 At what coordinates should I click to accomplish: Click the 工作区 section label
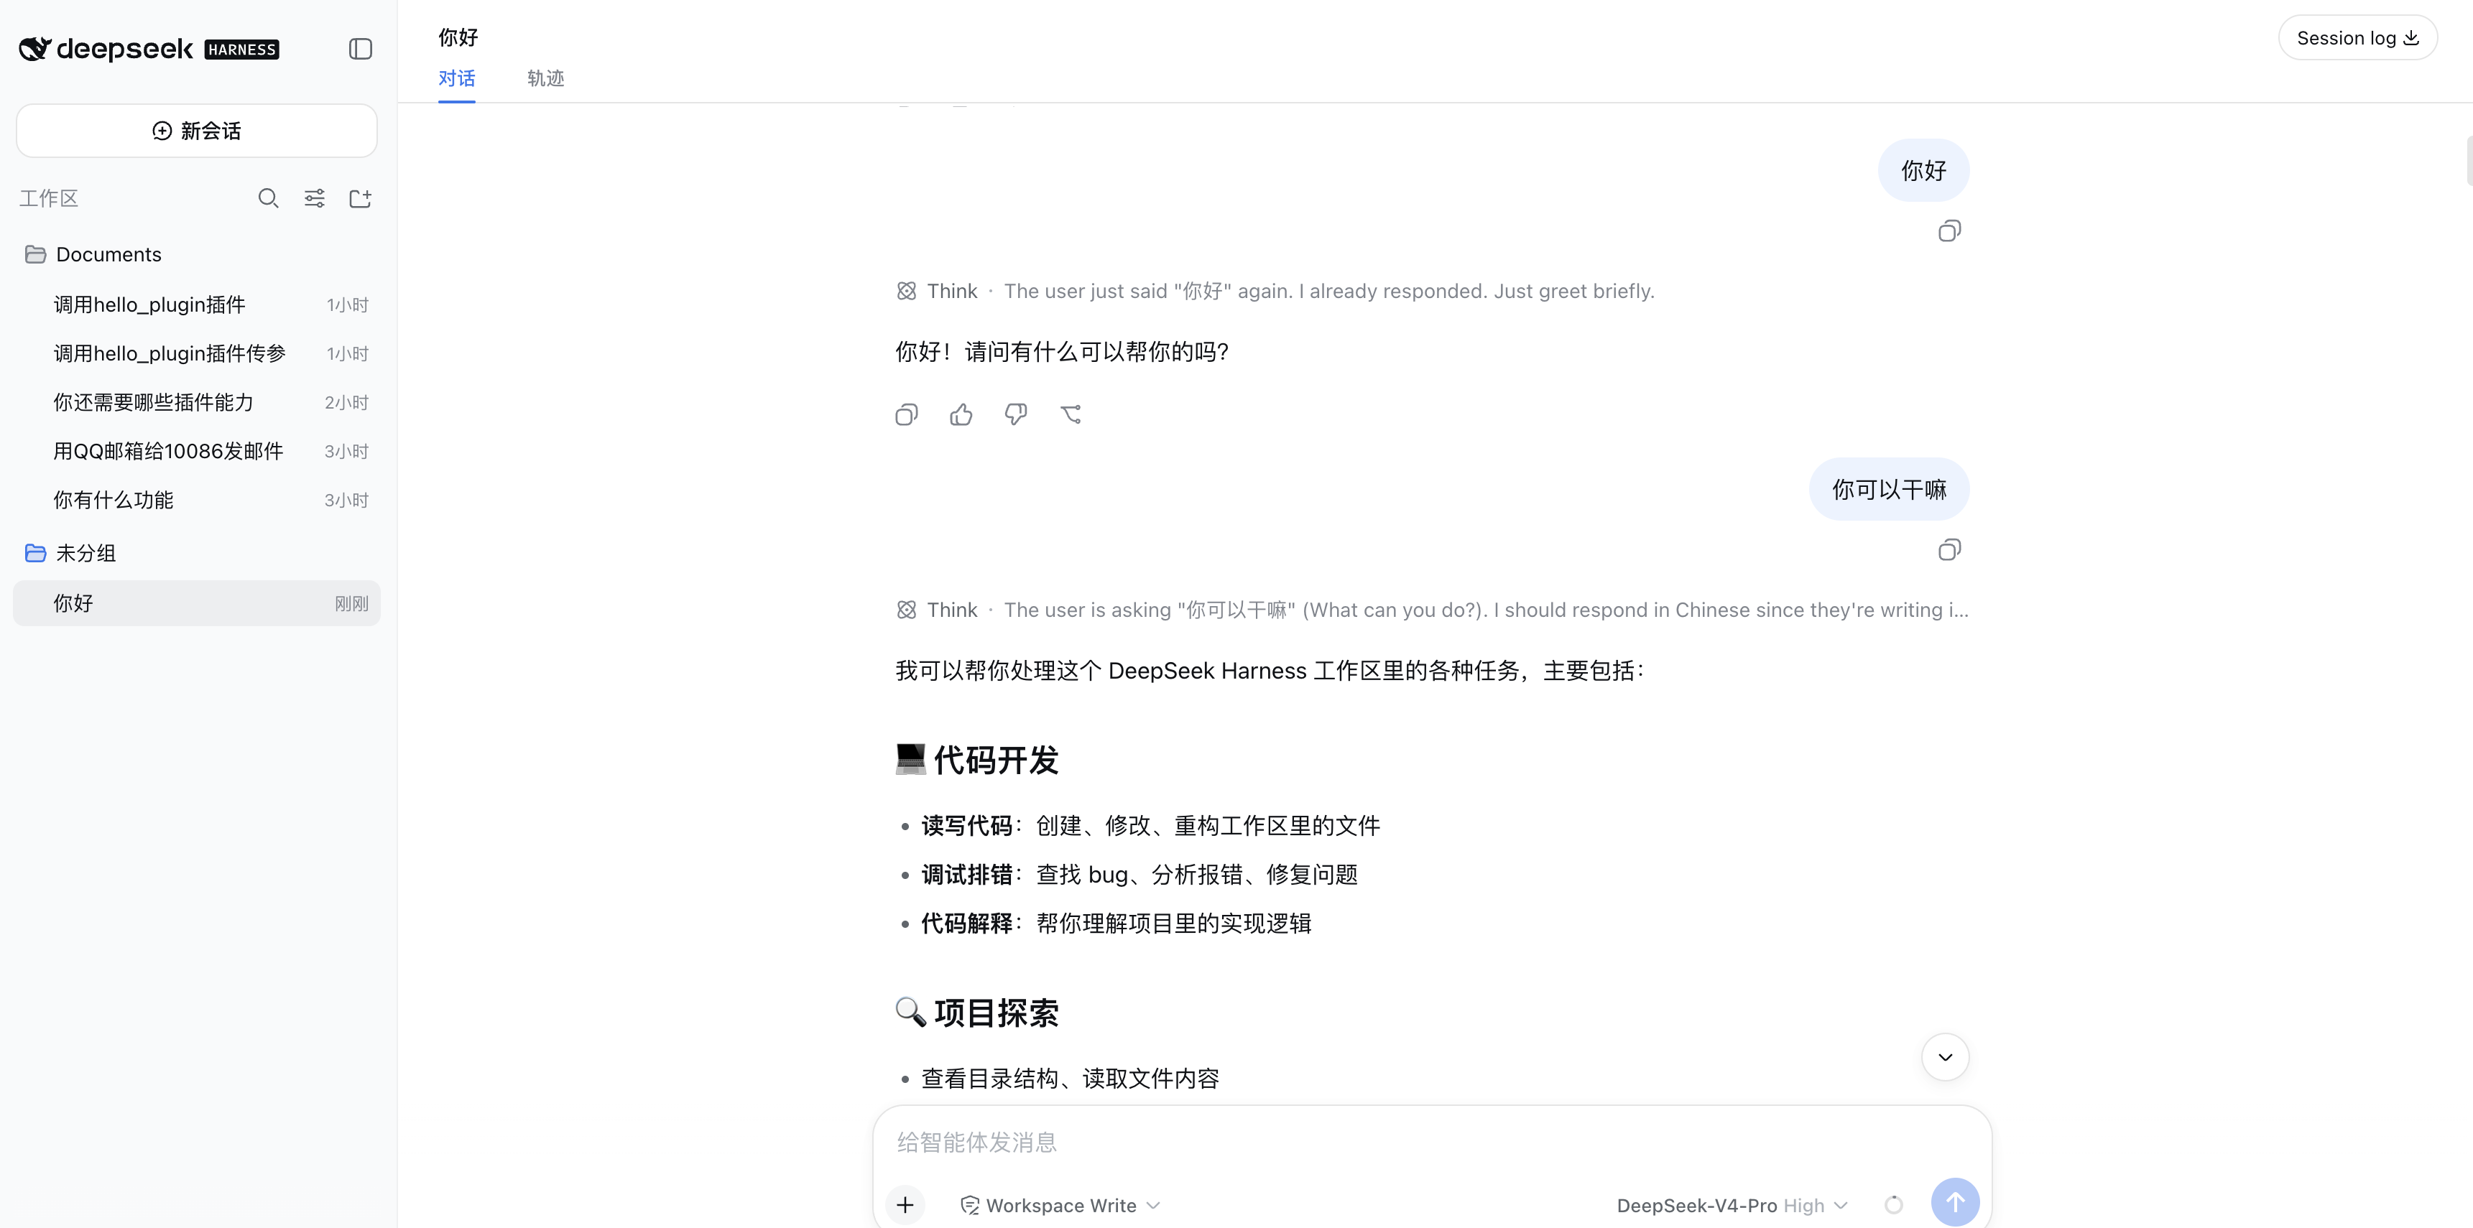[x=49, y=199]
